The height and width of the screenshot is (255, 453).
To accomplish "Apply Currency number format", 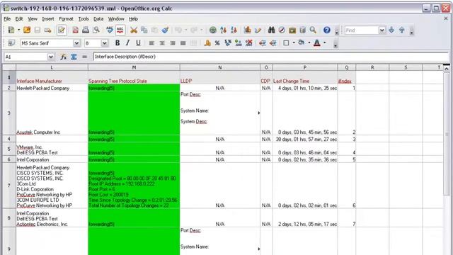I will click(x=207, y=43).
